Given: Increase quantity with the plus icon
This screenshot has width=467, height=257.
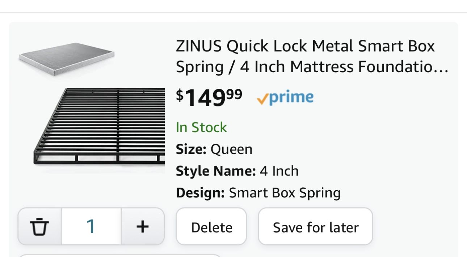Looking at the screenshot, I should click(x=143, y=227).
